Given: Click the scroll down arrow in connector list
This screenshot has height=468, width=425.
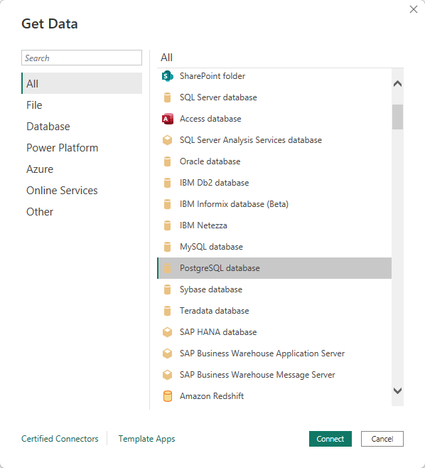Looking at the screenshot, I should pos(397,390).
